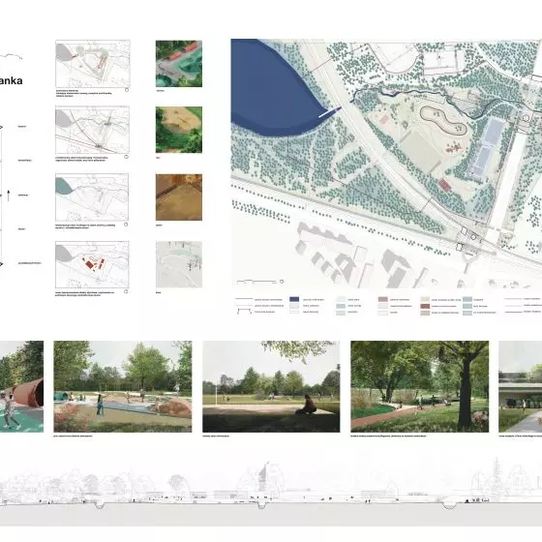Click the north symbol under the red buildings diagram

click(126, 291)
